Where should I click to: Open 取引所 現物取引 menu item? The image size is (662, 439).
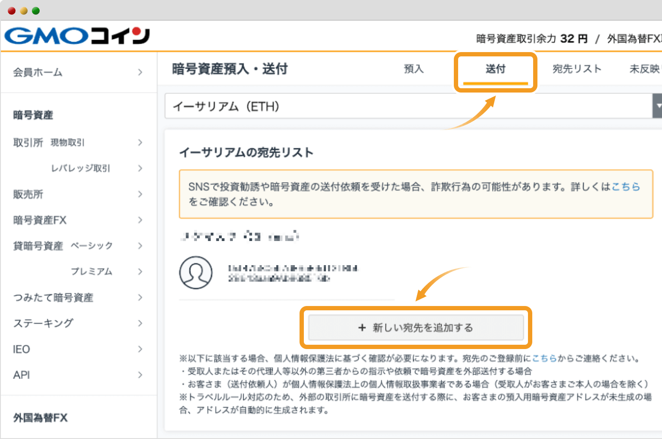(49, 142)
